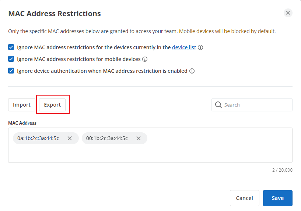Remove MAC address 0a:1b:2c:3a:44:5c
Viewport: 301px width, 211px height.
(70, 138)
